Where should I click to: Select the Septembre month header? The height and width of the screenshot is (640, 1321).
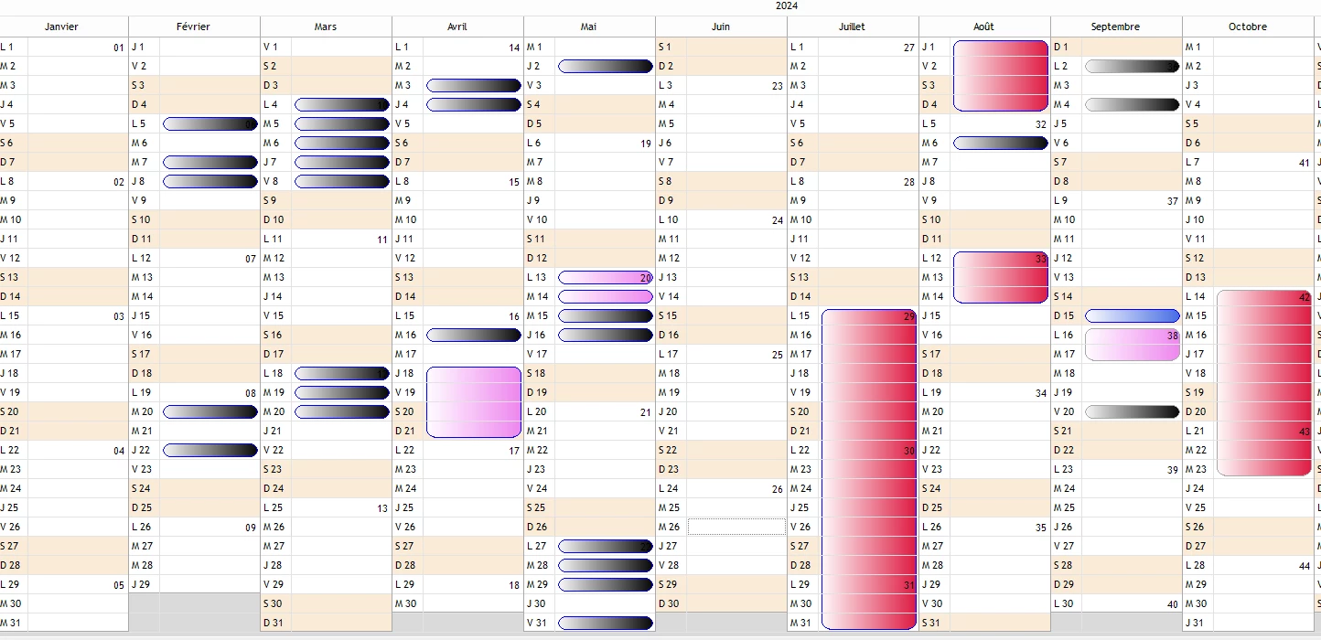[x=1116, y=27]
